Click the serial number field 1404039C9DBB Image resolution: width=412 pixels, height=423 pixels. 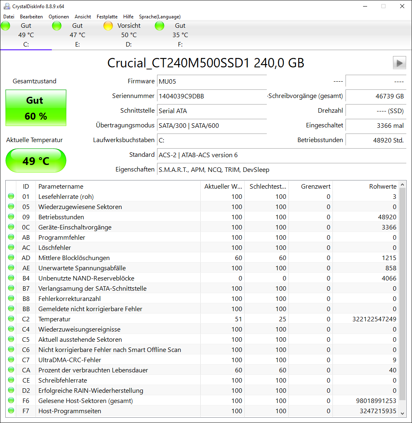[212, 96]
